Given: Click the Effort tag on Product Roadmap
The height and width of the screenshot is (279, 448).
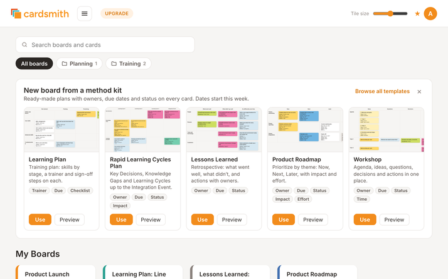Looking at the screenshot, I should [x=303, y=199].
